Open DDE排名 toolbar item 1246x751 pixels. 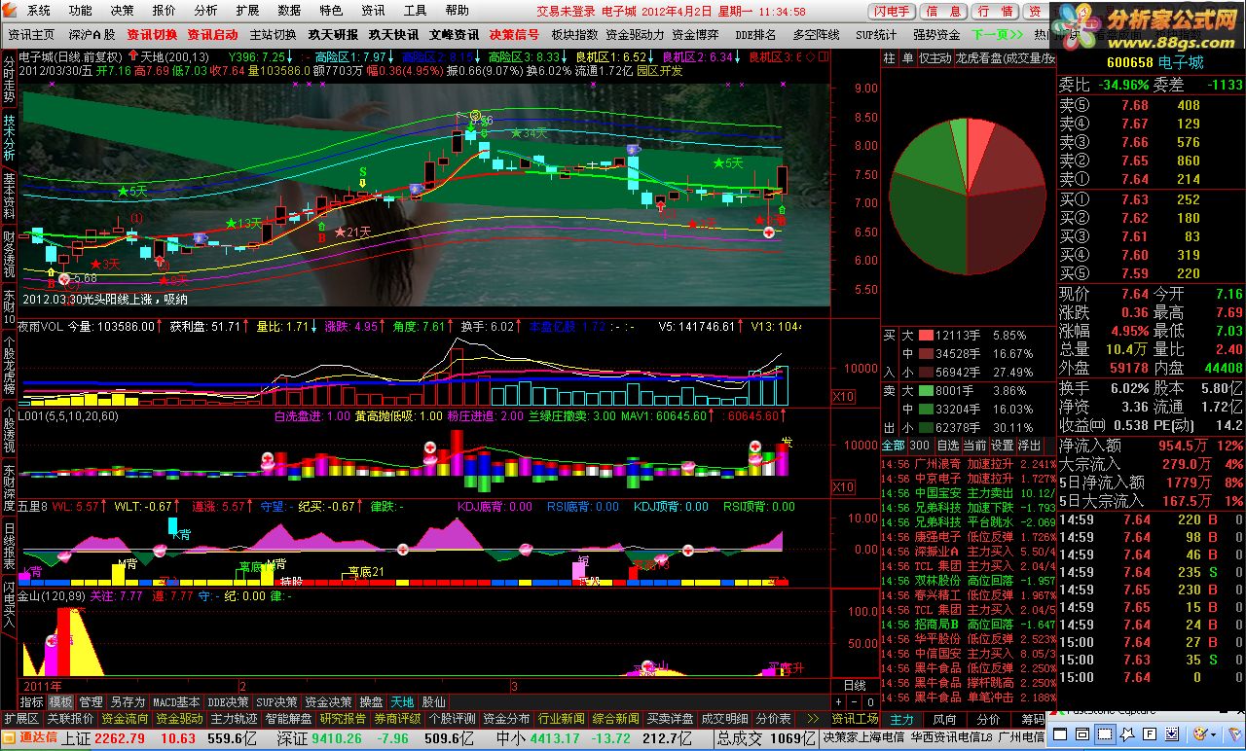(x=755, y=34)
